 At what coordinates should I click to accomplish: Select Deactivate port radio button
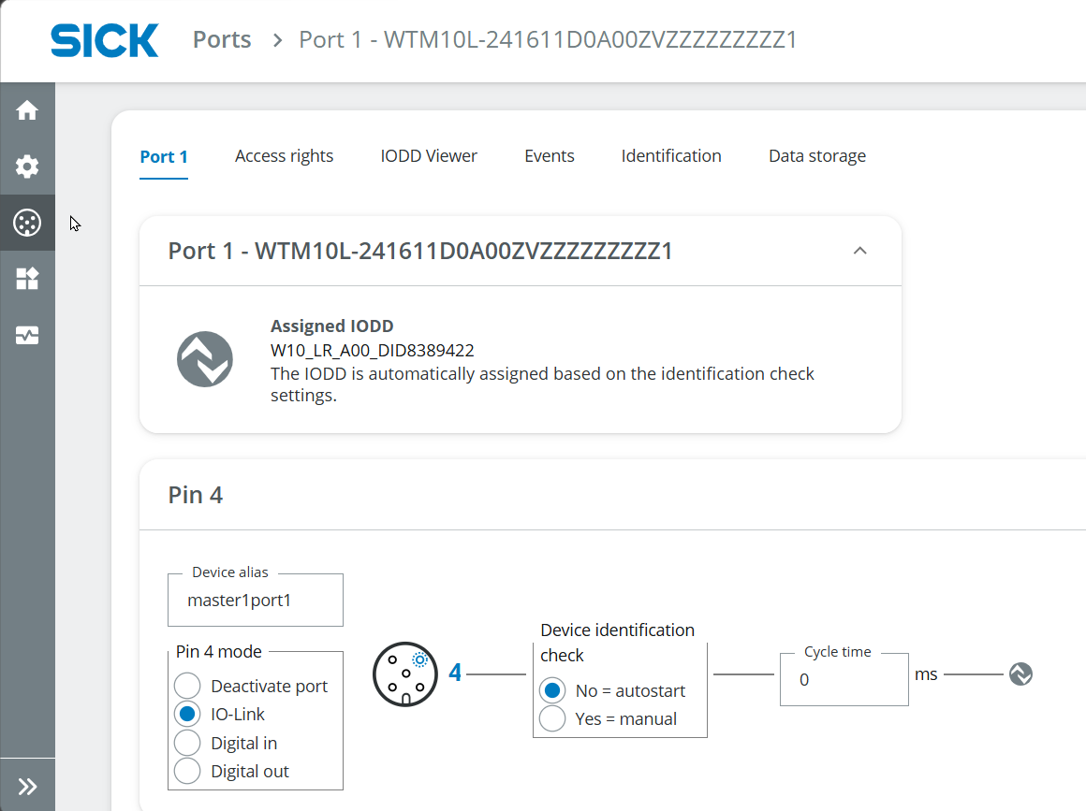(187, 686)
